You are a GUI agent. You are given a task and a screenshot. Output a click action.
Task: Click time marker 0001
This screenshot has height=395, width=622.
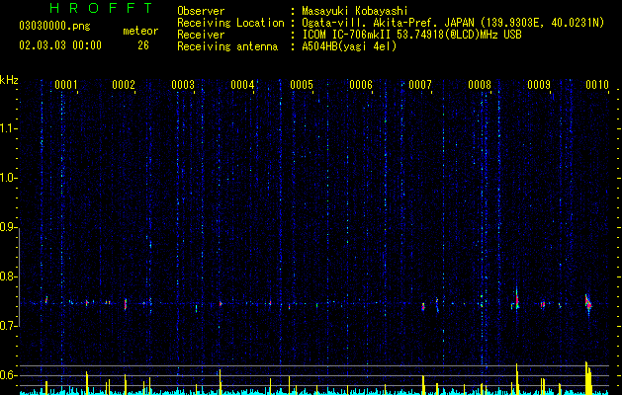pos(66,85)
